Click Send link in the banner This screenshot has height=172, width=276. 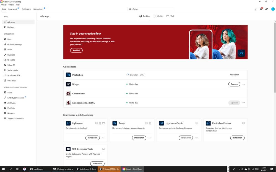click(x=76, y=50)
